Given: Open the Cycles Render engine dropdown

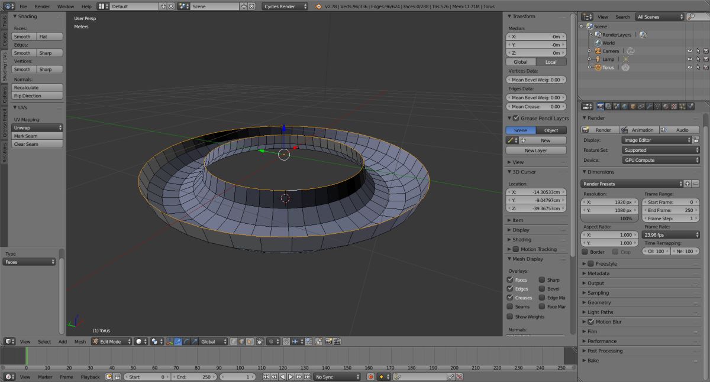Looking at the screenshot, I should [285, 6].
